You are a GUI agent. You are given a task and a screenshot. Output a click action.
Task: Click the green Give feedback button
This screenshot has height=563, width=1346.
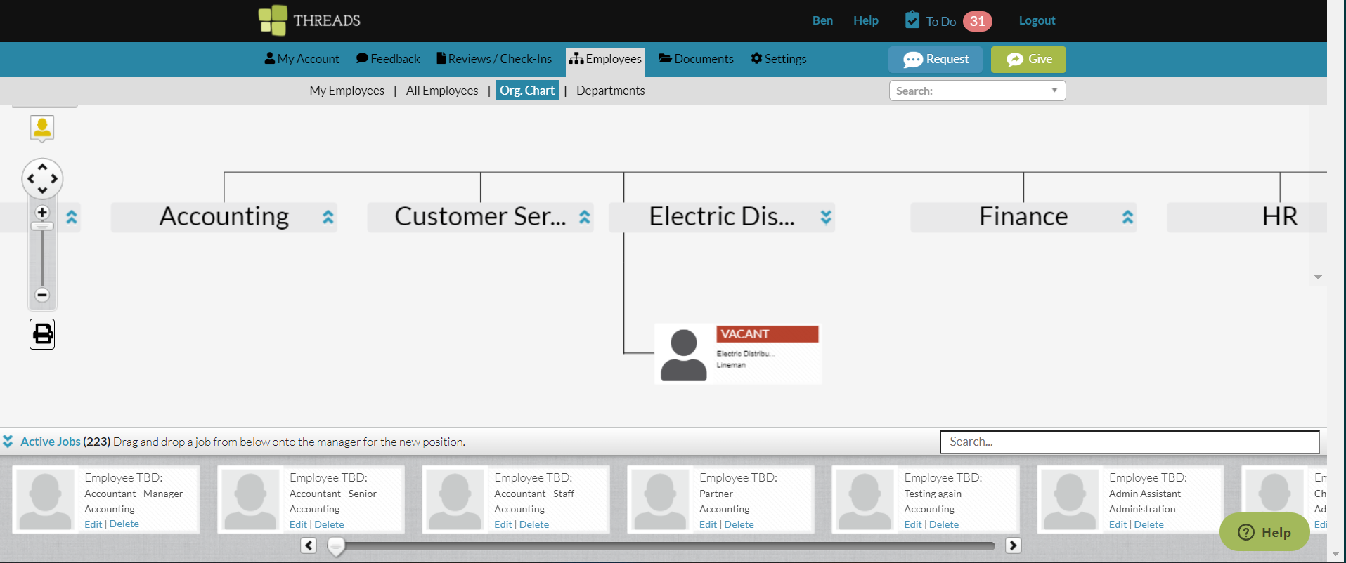(x=1028, y=60)
